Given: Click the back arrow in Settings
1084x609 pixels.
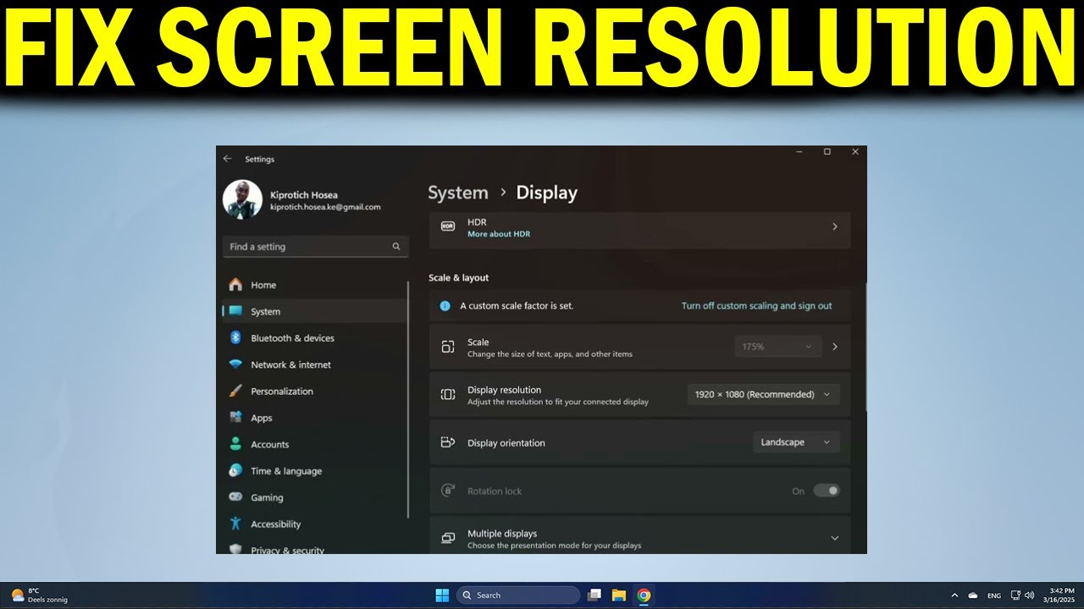Looking at the screenshot, I should click(227, 159).
